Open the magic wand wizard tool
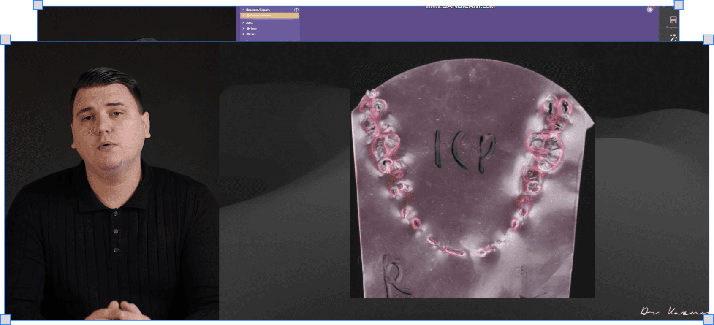The height and width of the screenshot is (325, 714). (x=673, y=38)
